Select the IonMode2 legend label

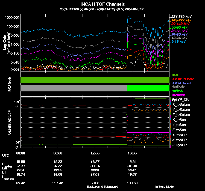178,95
